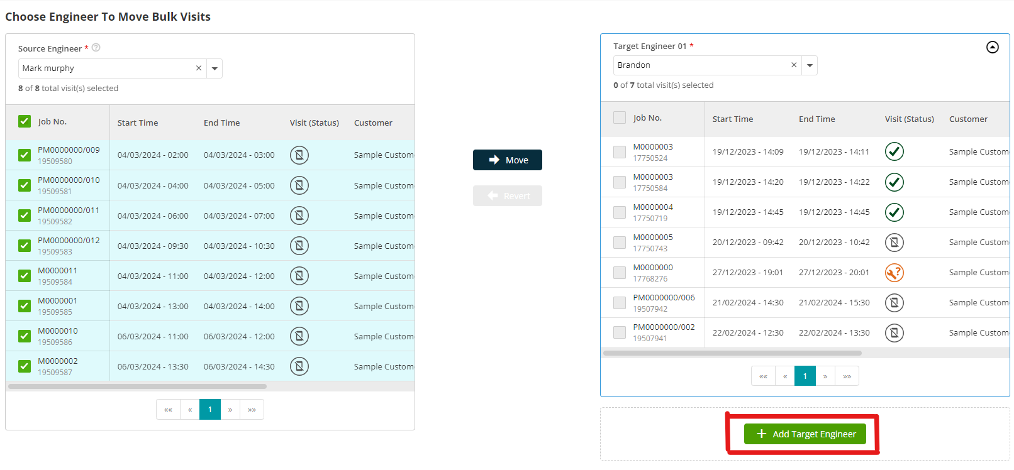Viewport: 1014px width, 470px height.
Task: Uncheck job M0000001 checkbox
Action: pos(25,305)
